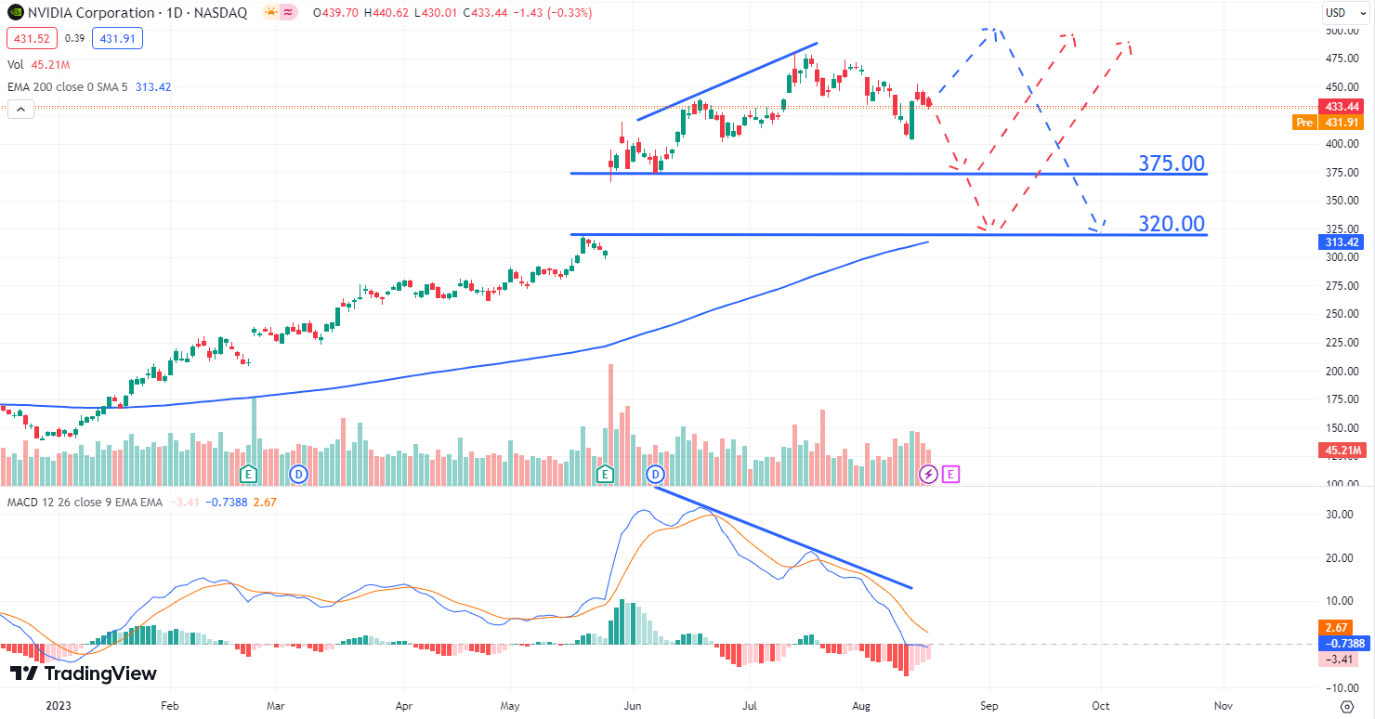
Task: Click the pink approximate-sign data status icon
Action: click(x=289, y=13)
